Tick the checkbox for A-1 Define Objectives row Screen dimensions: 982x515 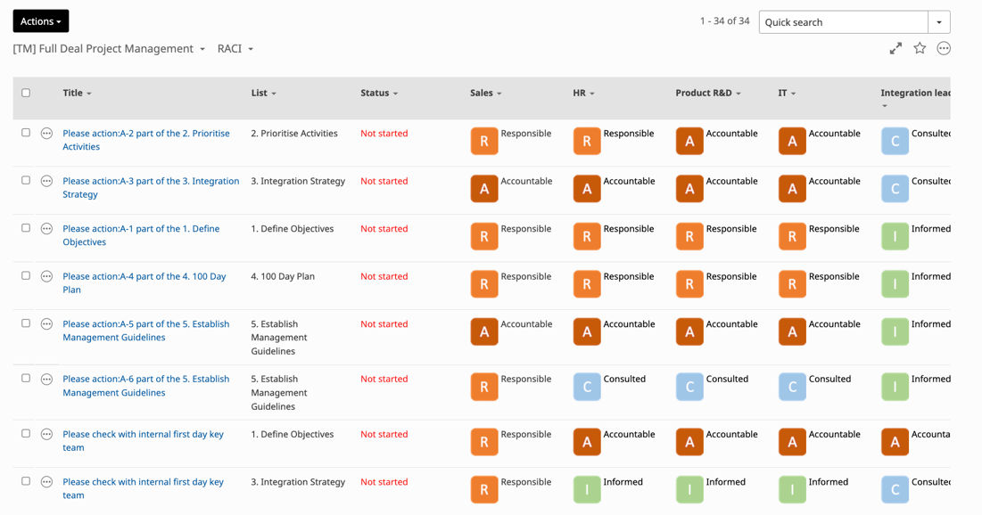pyautogui.click(x=26, y=228)
